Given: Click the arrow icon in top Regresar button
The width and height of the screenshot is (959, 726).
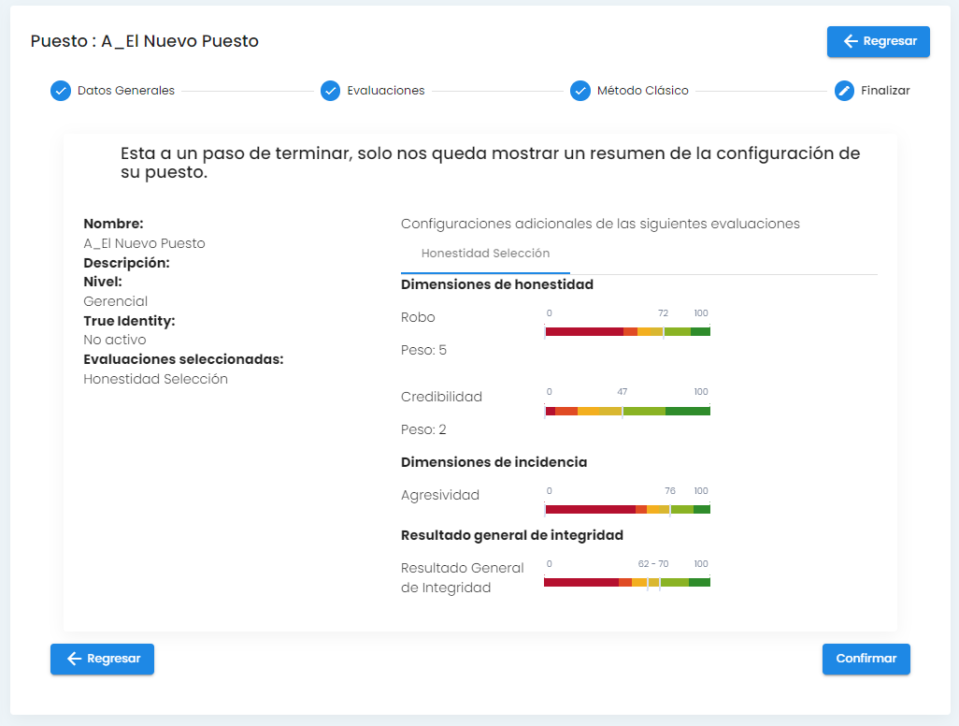Looking at the screenshot, I should (x=851, y=41).
